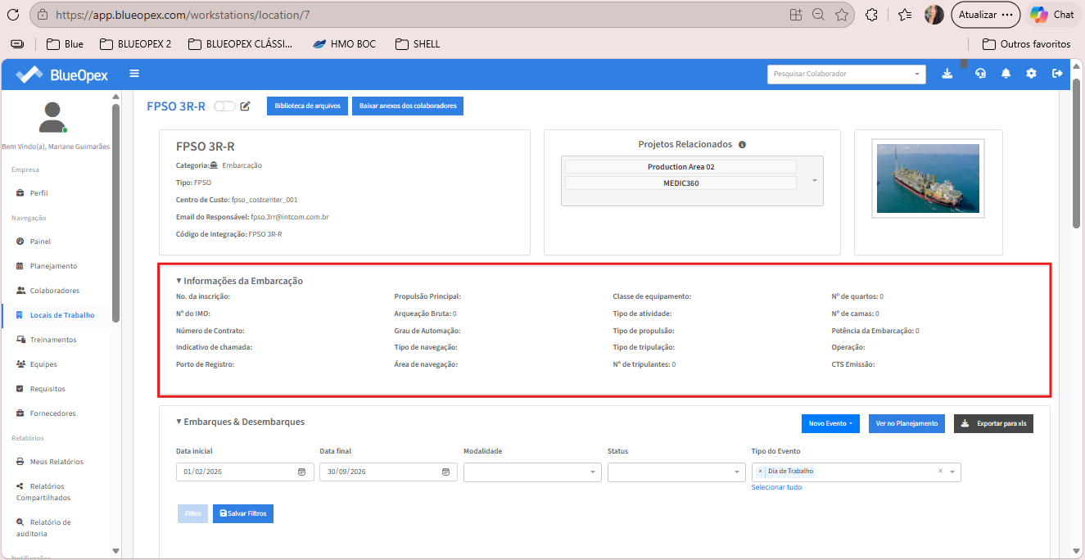This screenshot has height=560, width=1085.
Task: Click the BlueOpex logo
Action: tap(62, 75)
